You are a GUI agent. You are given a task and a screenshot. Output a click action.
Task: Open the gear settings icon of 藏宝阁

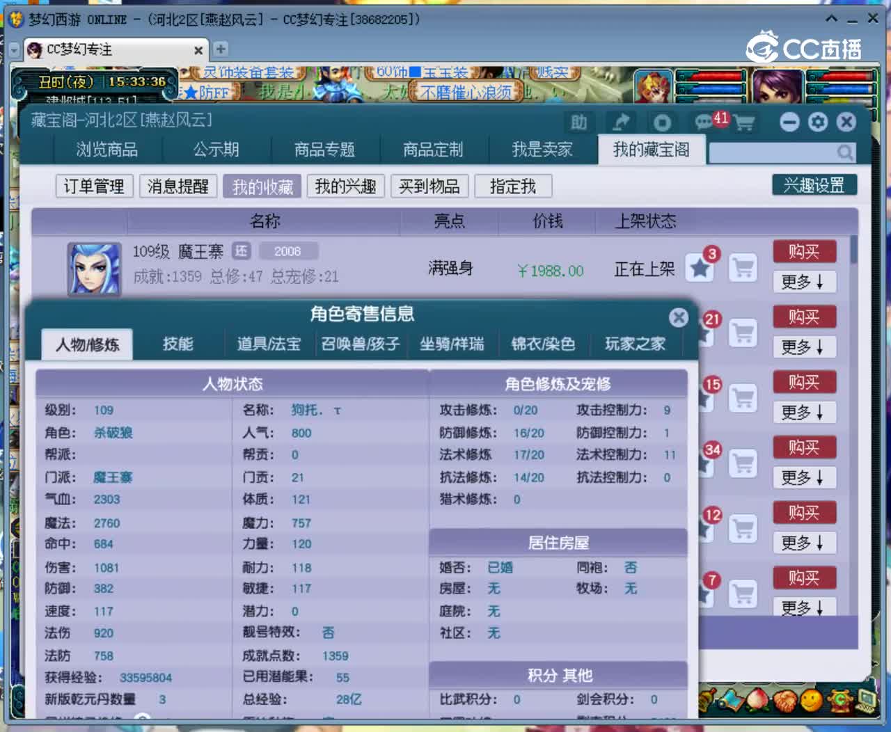click(x=818, y=122)
